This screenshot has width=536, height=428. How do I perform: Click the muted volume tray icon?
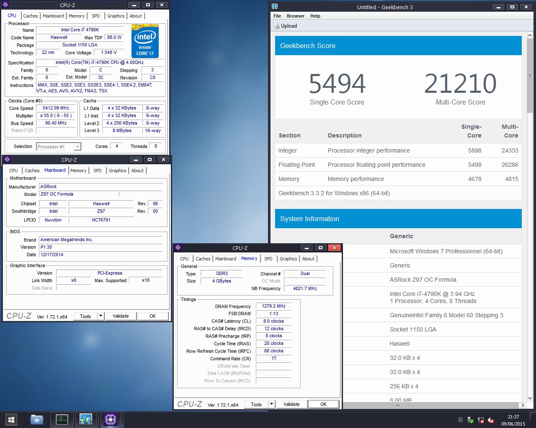[x=491, y=420]
